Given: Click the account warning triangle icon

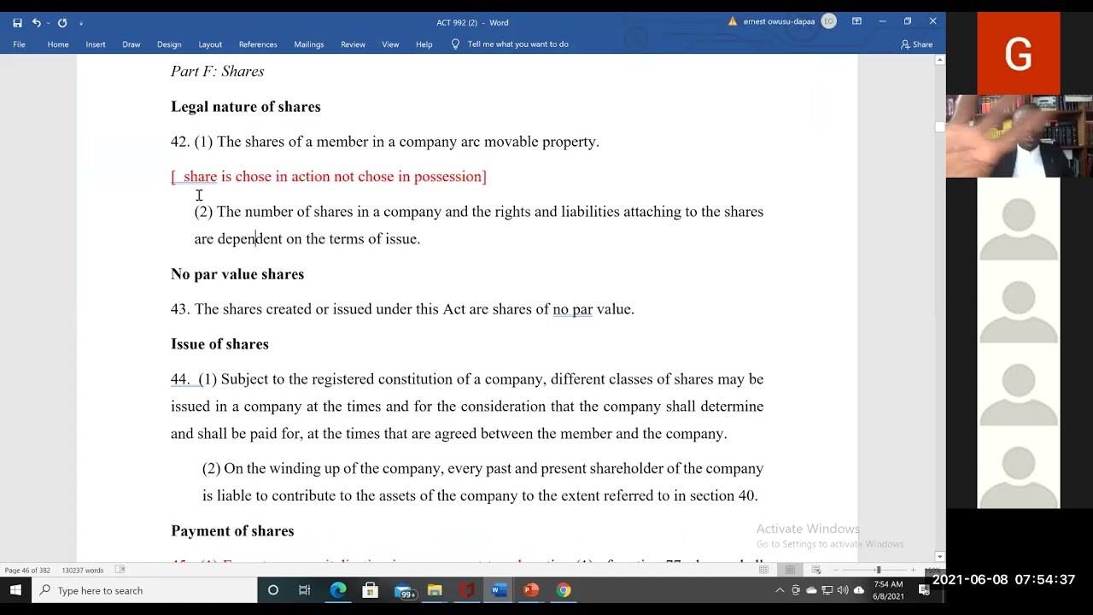Looking at the screenshot, I should (733, 22).
